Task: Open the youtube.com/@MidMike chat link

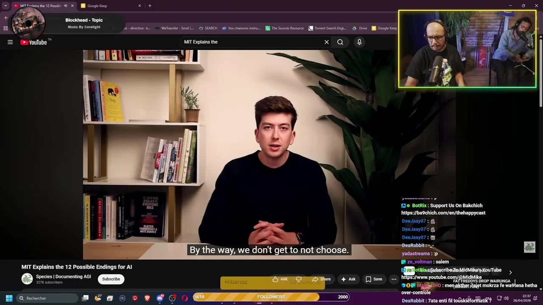Action: click(442, 277)
